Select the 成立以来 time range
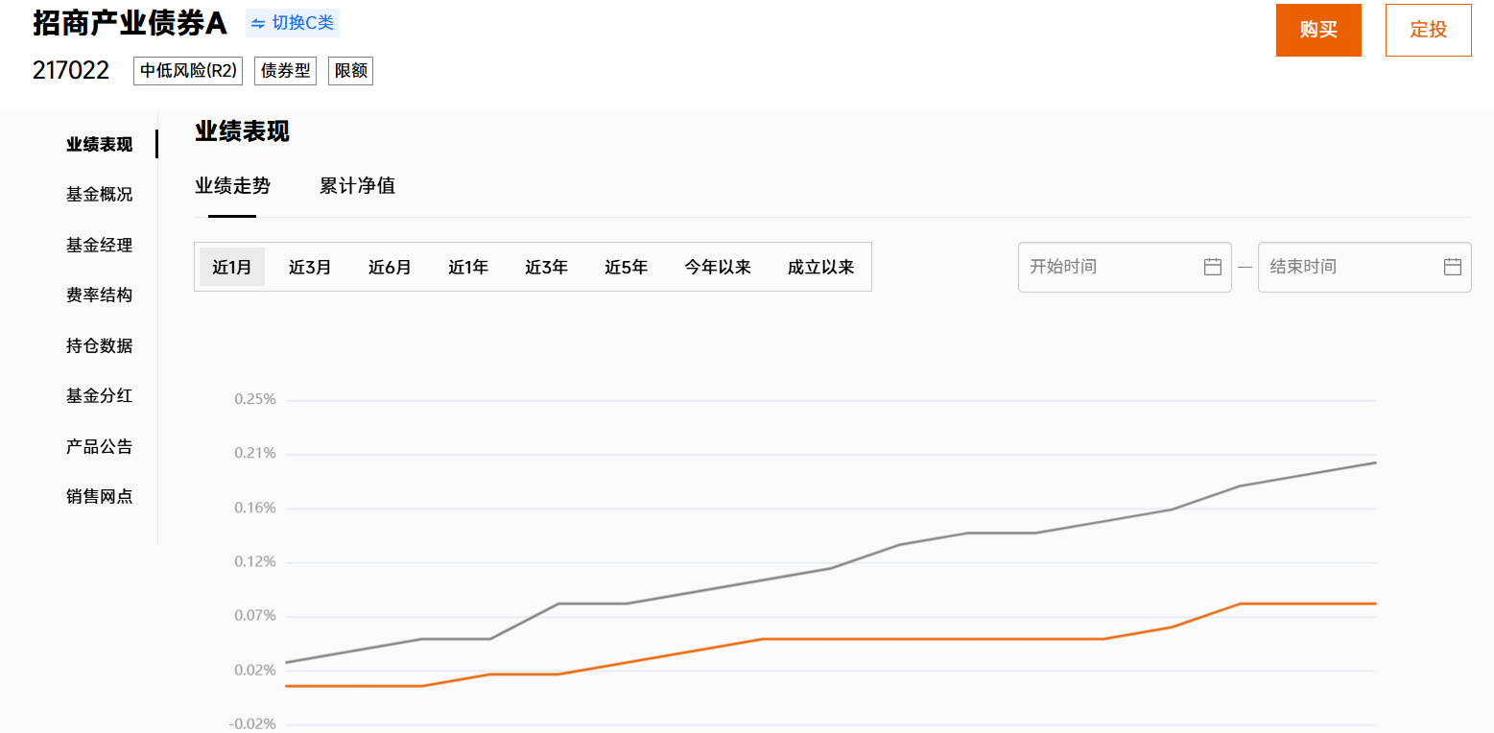Viewport: 1494px width, 733px height. [821, 267]
